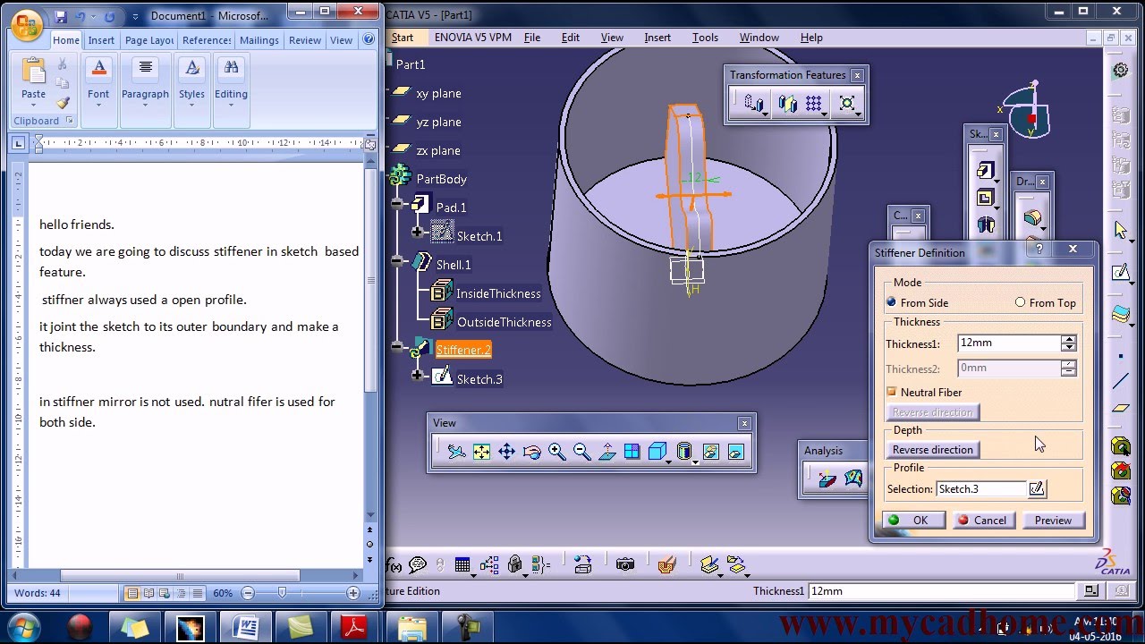Image resolution: width=1145 pixels, height=644 pixels.
Task: Open the Insert menu in CATIA
Action: 657,38
